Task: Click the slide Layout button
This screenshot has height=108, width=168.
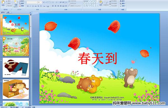Action: pyautogui.click(x=22, y=1)
